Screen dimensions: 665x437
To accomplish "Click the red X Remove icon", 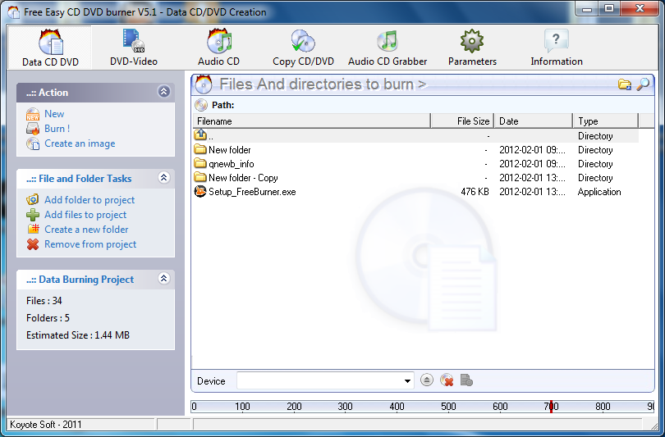I will tap(33, 244).
